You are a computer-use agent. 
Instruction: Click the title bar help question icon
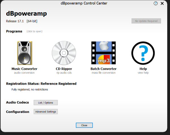(156, 3)
